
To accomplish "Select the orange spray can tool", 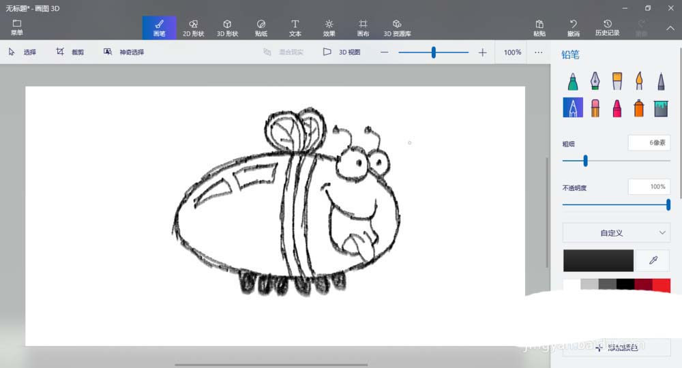I will pos(639,108).
